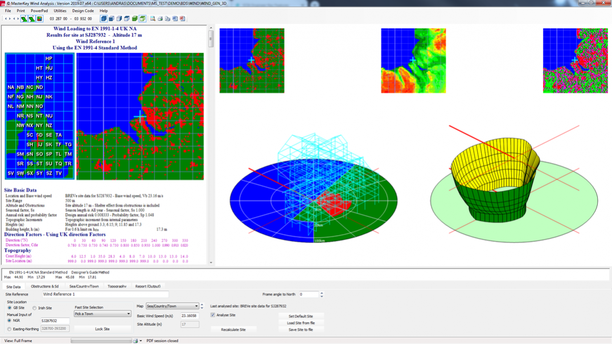The height and width of the screenshot is (344, 612).
Task: Select the NGR manual input radio button
Action: click(9, 320)
